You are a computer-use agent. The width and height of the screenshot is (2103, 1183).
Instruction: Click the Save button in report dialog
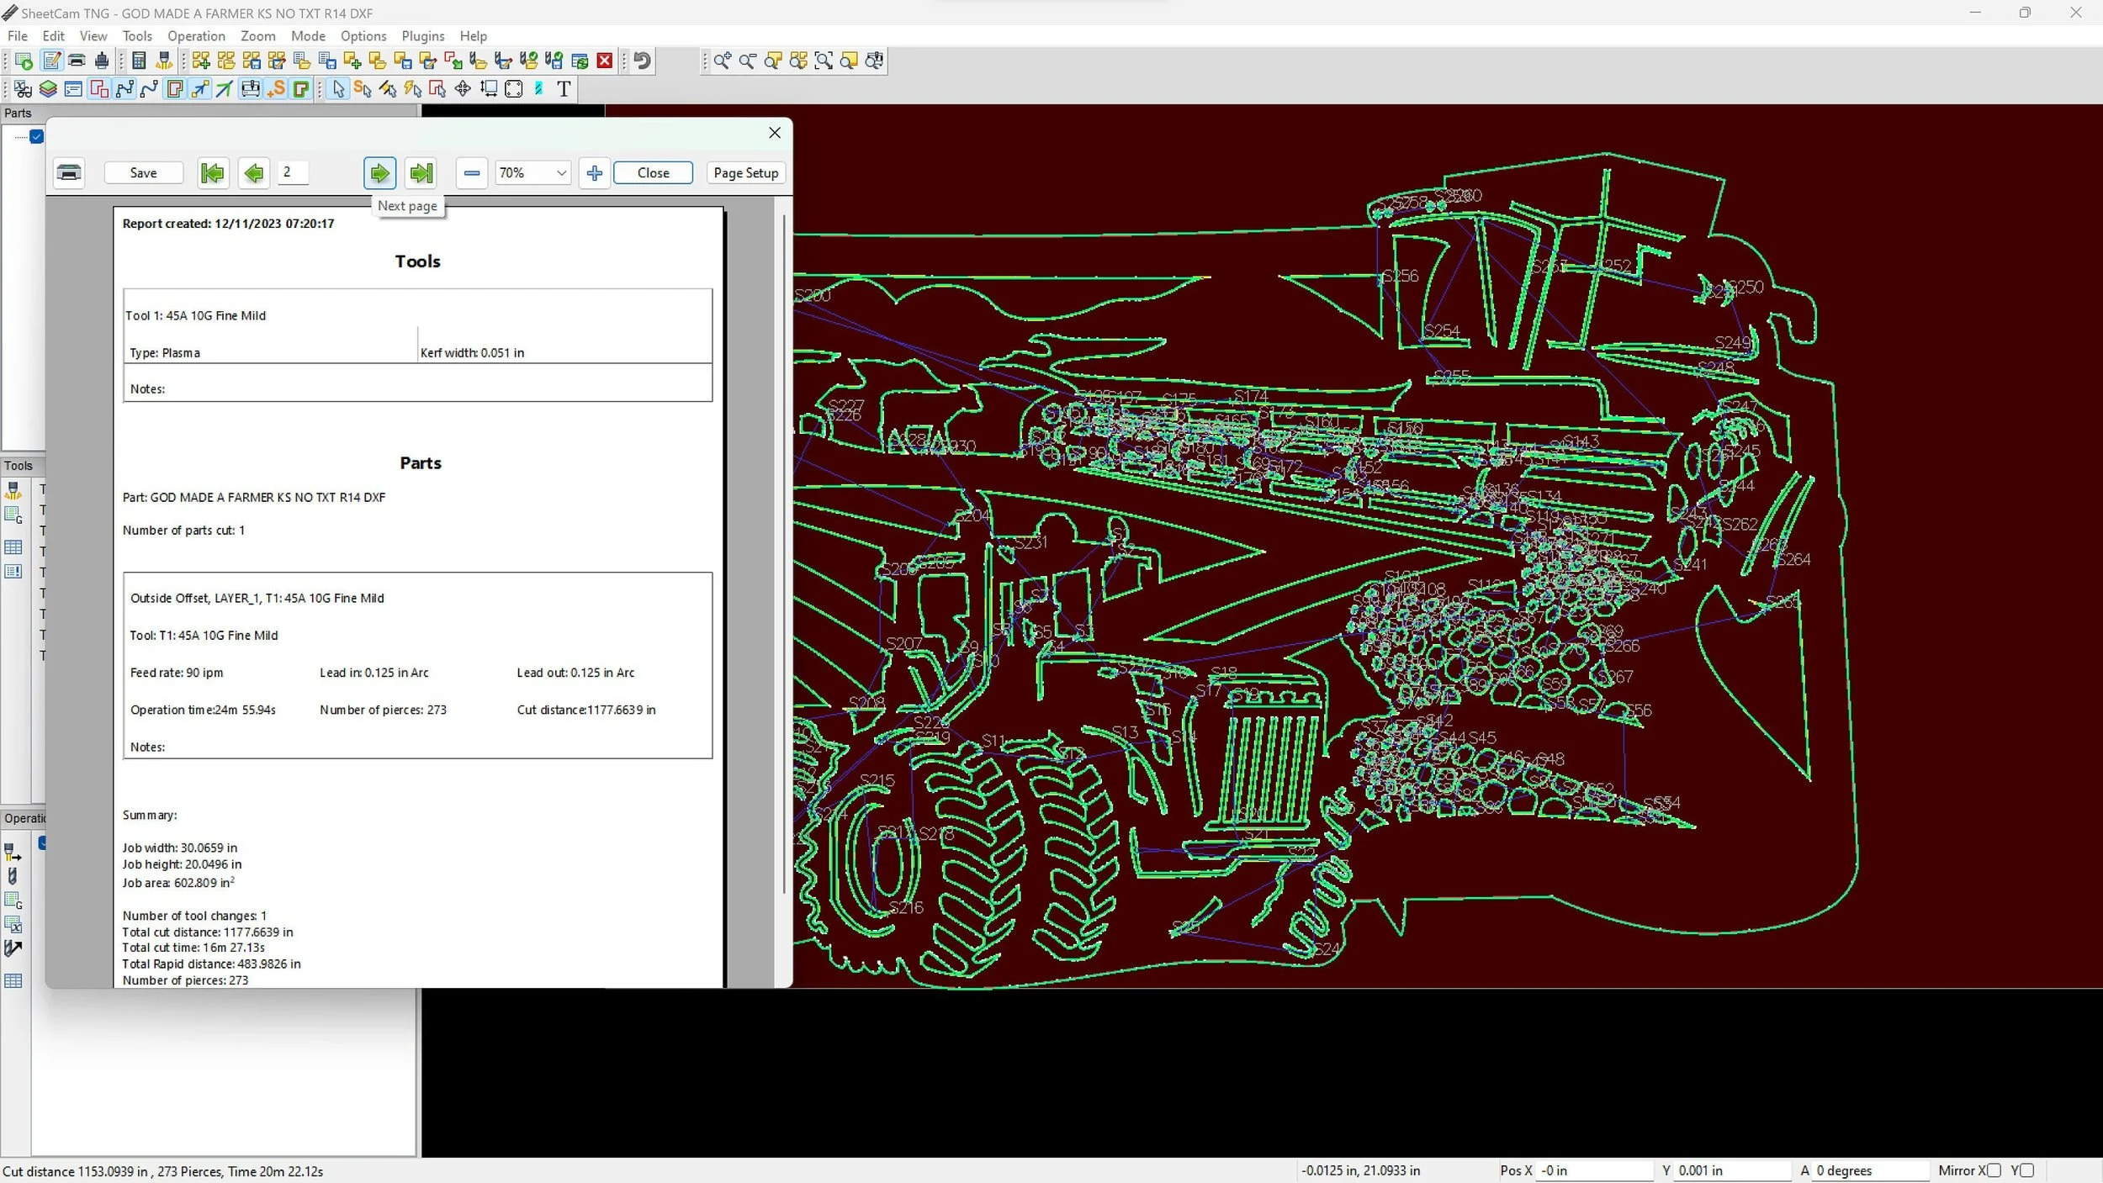pyautogui.click(x=143, y=172)
